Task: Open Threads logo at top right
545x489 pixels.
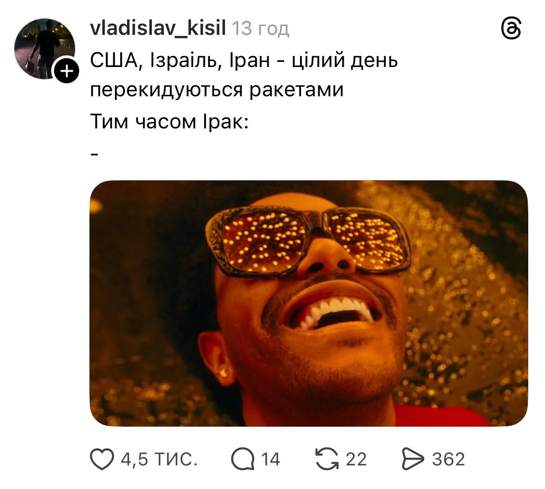Action: point(511,29)
